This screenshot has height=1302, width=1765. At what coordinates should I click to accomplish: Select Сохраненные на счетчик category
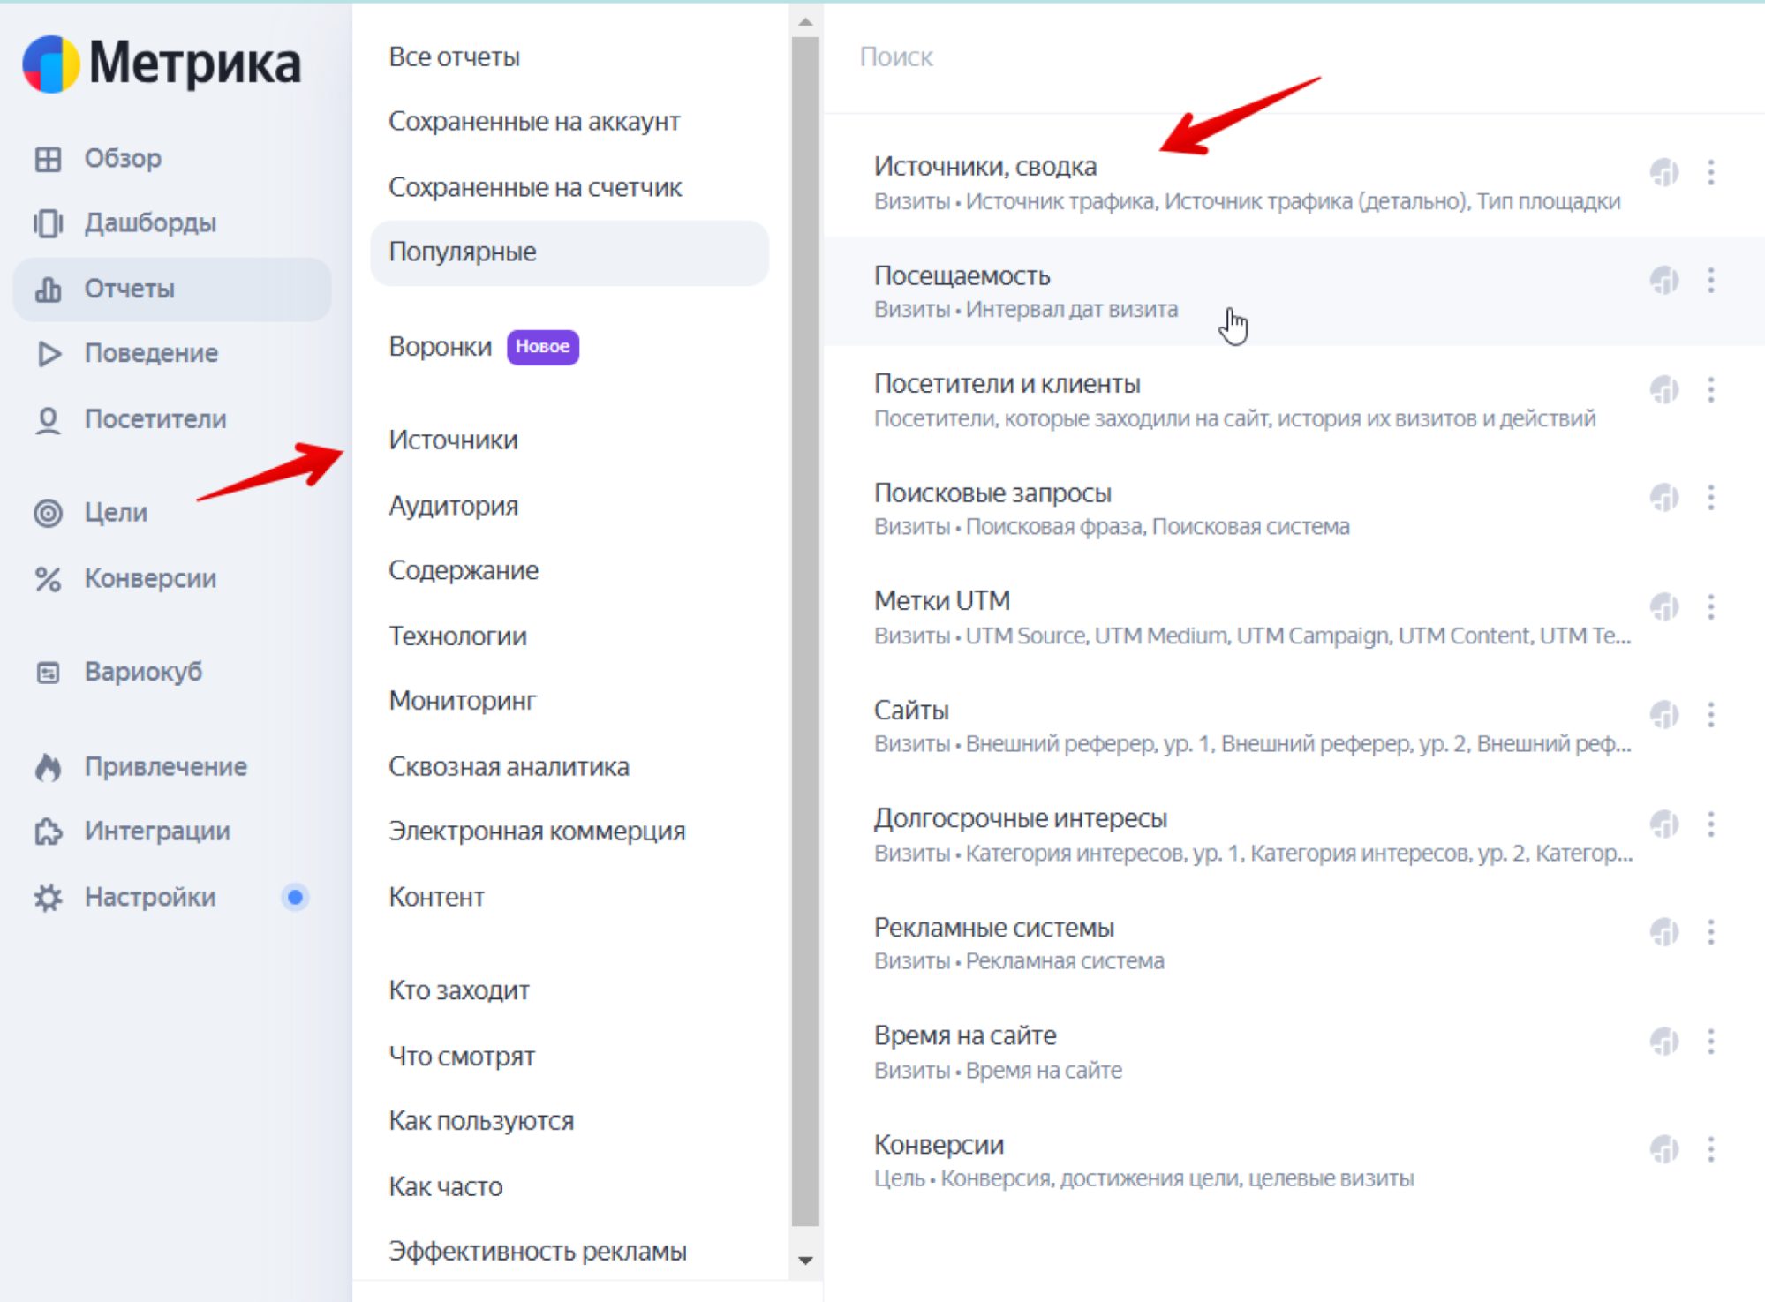pos(535,188)
